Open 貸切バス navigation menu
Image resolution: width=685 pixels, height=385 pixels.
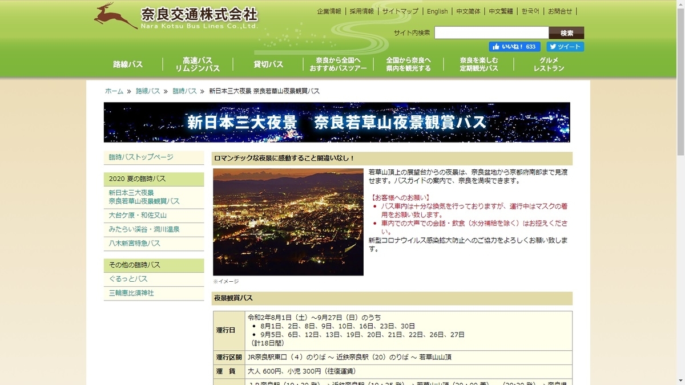tap(268, 64)
